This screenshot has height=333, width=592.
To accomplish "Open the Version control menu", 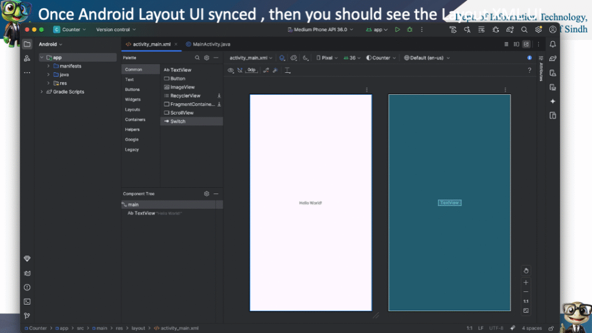I will coord(116,29).
